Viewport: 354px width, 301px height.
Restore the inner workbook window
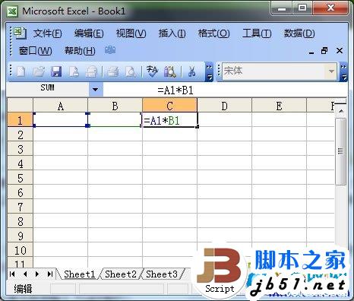click(324, 51)
